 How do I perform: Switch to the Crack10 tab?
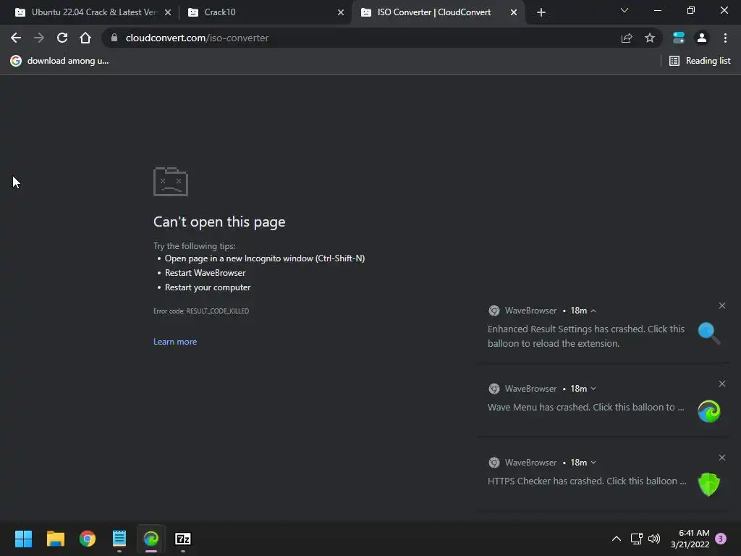pos(266,12)
